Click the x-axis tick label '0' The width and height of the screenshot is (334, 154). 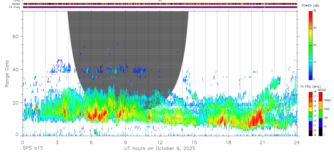point(23,142)
